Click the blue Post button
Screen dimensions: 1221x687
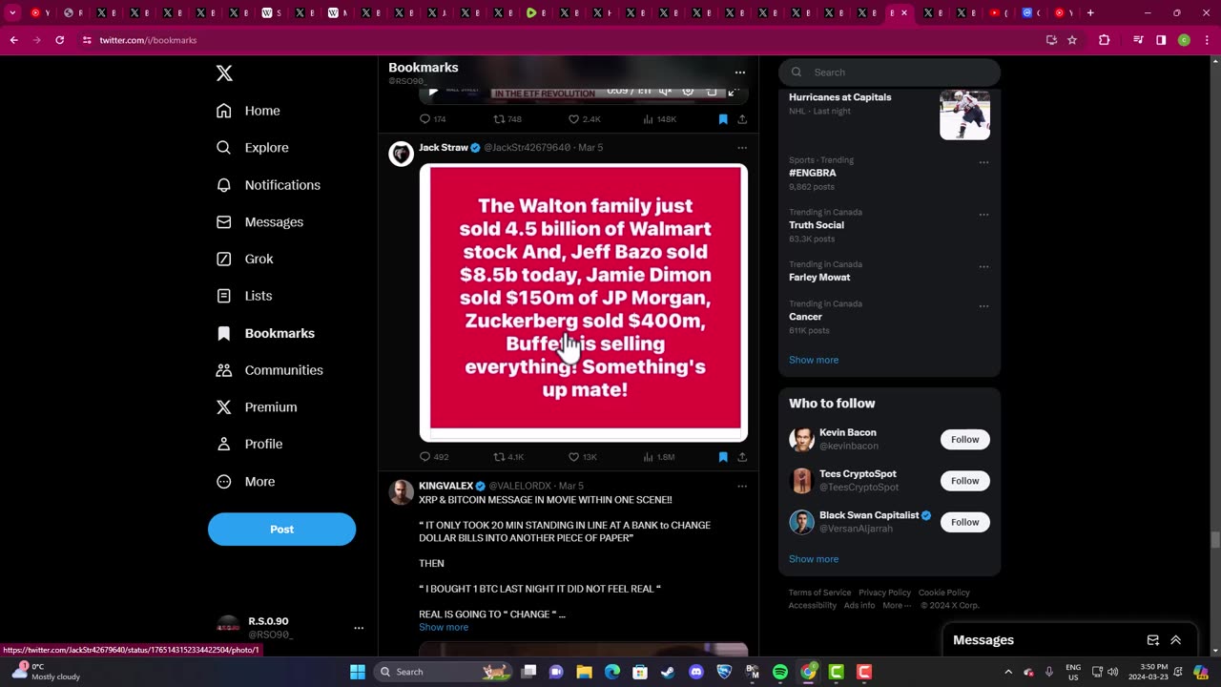(x=281, y=530)
